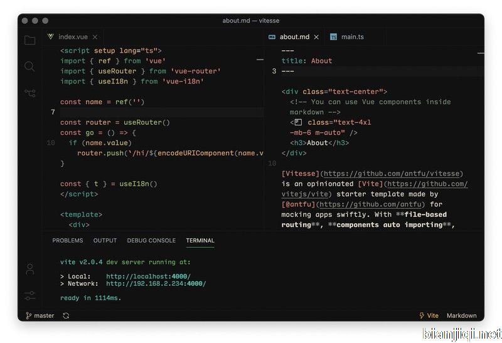502x343 pixels.
Task: Open the Explorer folder icon in activity bar
Action: [29, 40]
